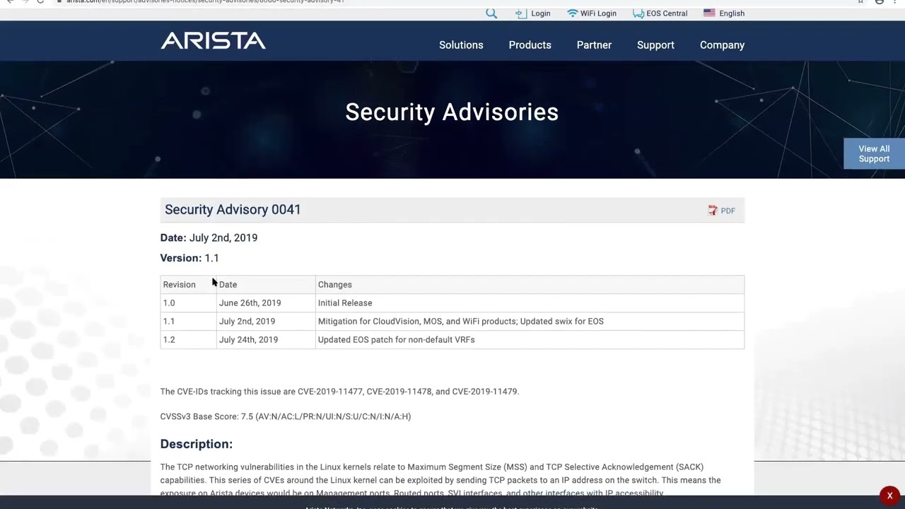Click the Security Advisory 0041 heading
Viewport: 905px width, 509px height.
coord(233,209)
